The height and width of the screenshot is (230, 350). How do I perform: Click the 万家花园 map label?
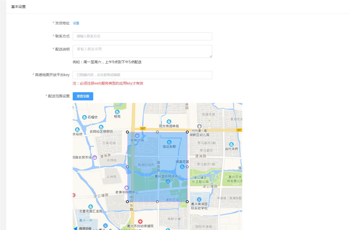pos(109,143)
